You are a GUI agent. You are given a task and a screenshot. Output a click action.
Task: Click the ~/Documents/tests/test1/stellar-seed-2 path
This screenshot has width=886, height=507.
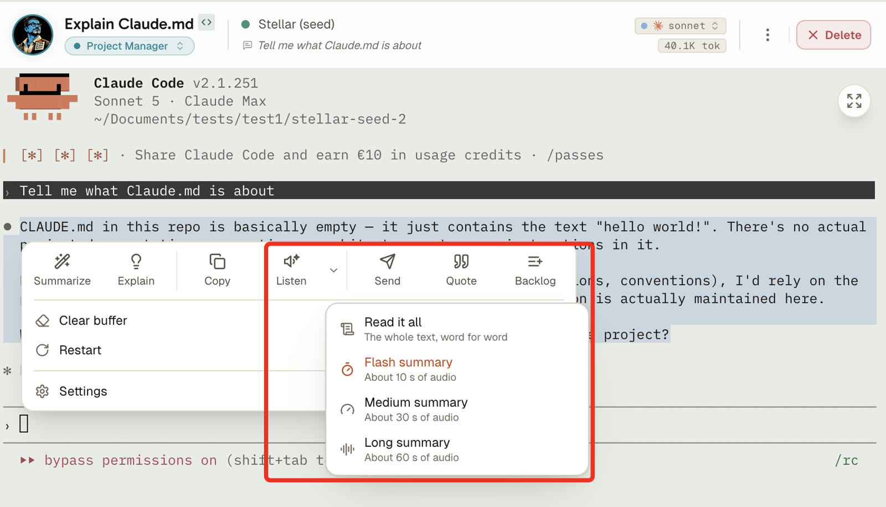[x=250, y=119]
